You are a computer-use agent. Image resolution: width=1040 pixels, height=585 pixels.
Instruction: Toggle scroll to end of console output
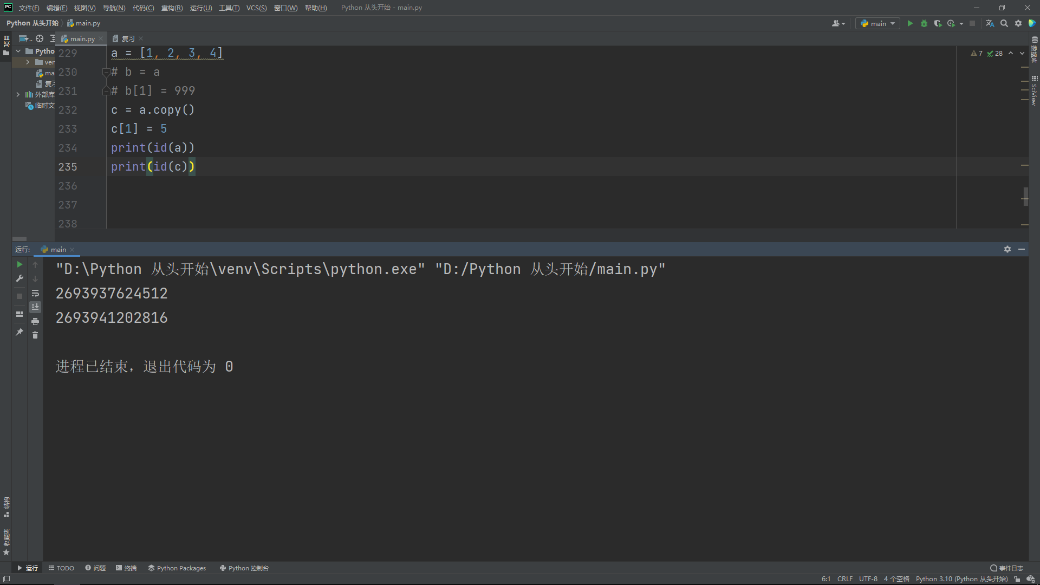pyautogui.click(x=35, y=307)
